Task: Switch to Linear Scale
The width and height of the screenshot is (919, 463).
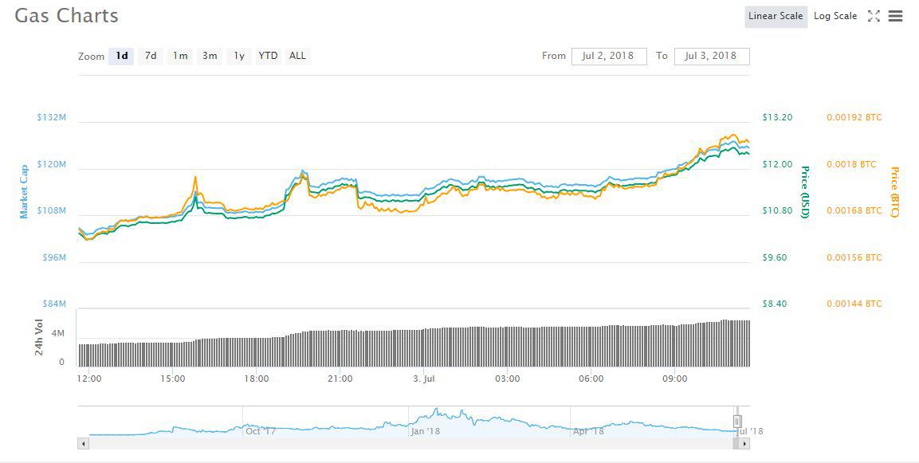Action: [776, 17]
